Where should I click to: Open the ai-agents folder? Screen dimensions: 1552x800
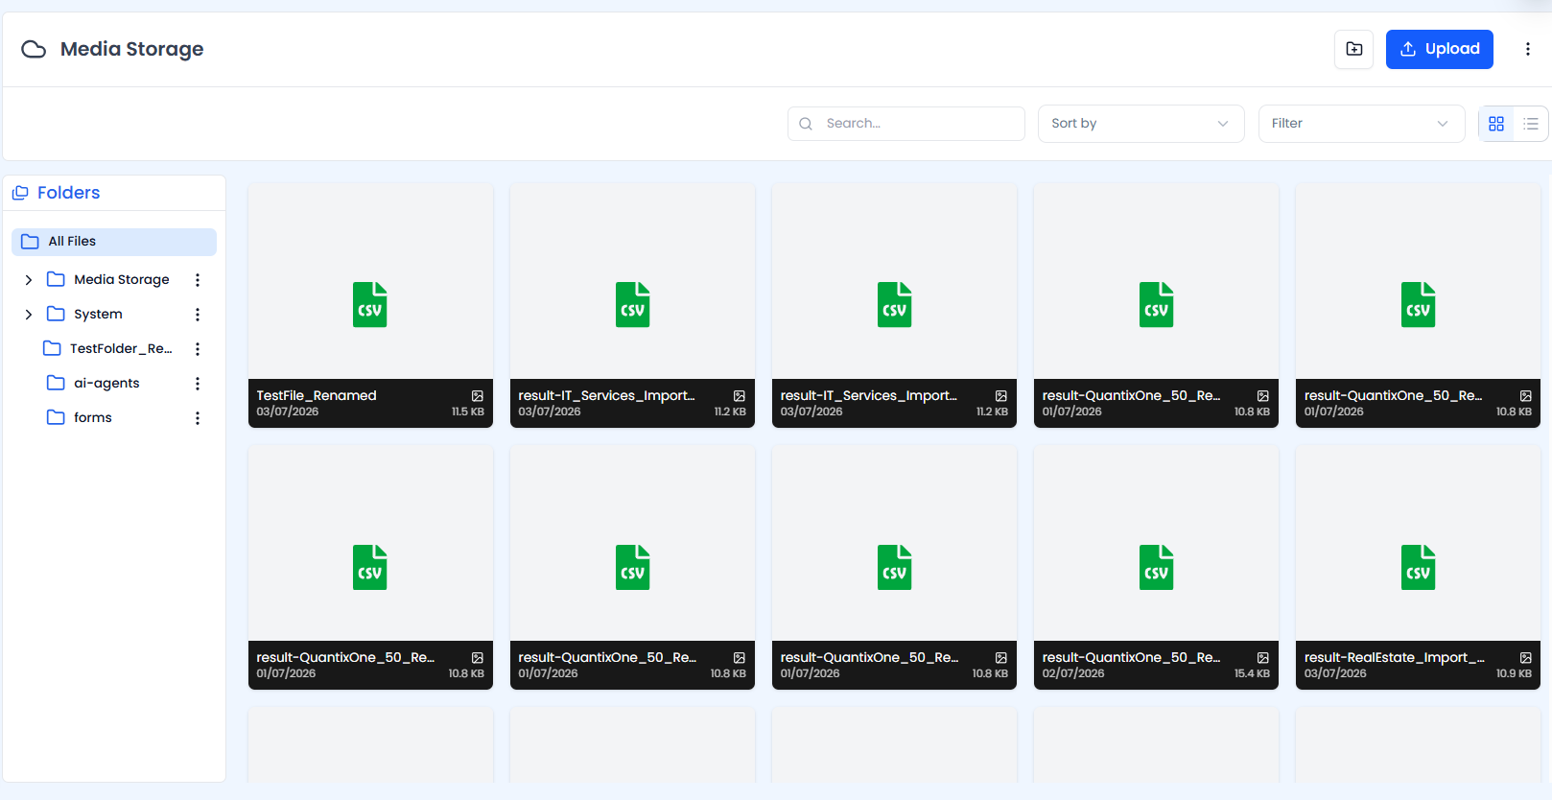106,384
